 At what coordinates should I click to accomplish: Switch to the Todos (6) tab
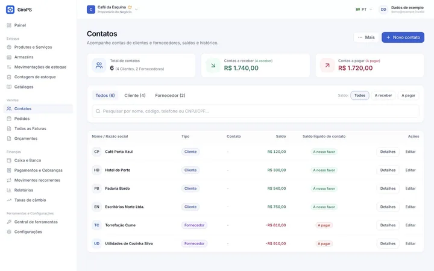point(105,95)
